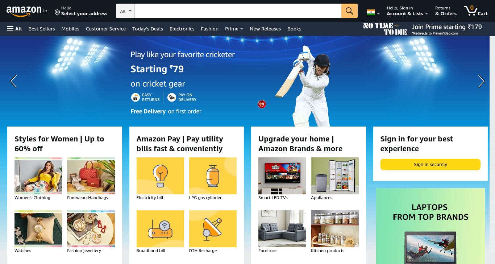Screen dimensions: 495x264
Task: Click the Amazon.in logo
Action: (x=27, y=11)
